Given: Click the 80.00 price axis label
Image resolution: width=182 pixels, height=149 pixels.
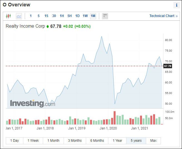Looking at the screenshot, I should (168, 40).
